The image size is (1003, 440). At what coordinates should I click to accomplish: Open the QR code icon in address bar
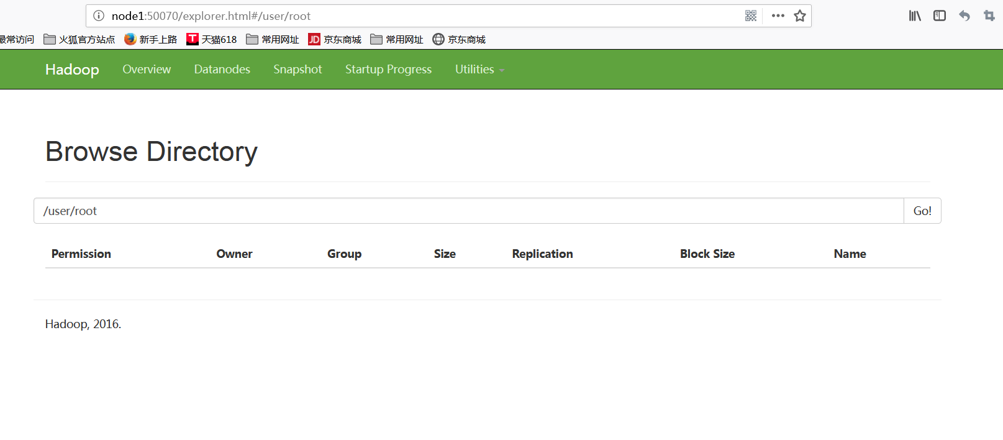[x=751, y=16]
